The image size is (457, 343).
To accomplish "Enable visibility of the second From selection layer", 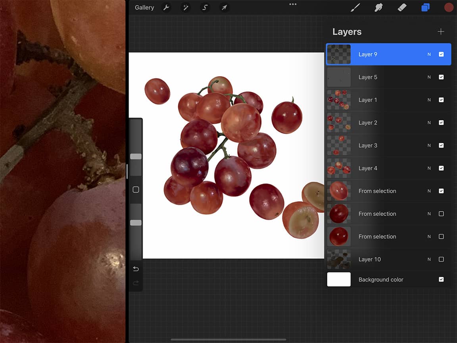I will 441,214.
